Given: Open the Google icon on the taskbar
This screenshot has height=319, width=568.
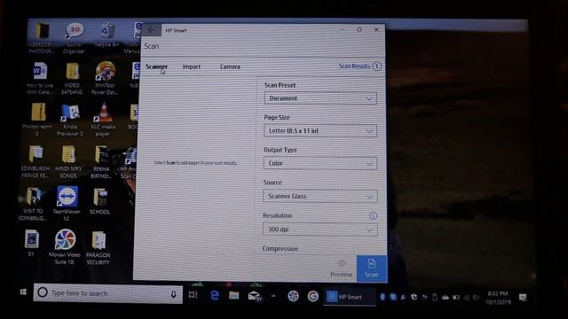Looking at the screenshot, I should pos(313,297).
